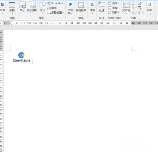
Task: Add a new comment with 批注
Action: click(102, 7)
